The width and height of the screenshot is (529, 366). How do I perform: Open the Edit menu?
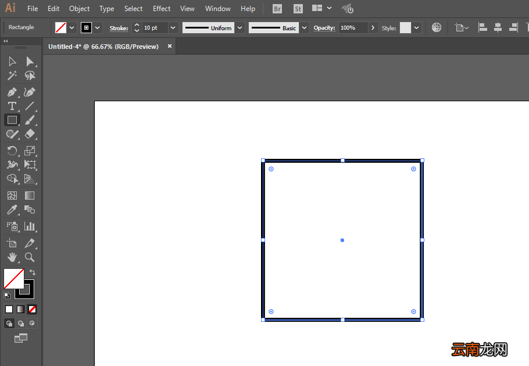pos(53,9)
